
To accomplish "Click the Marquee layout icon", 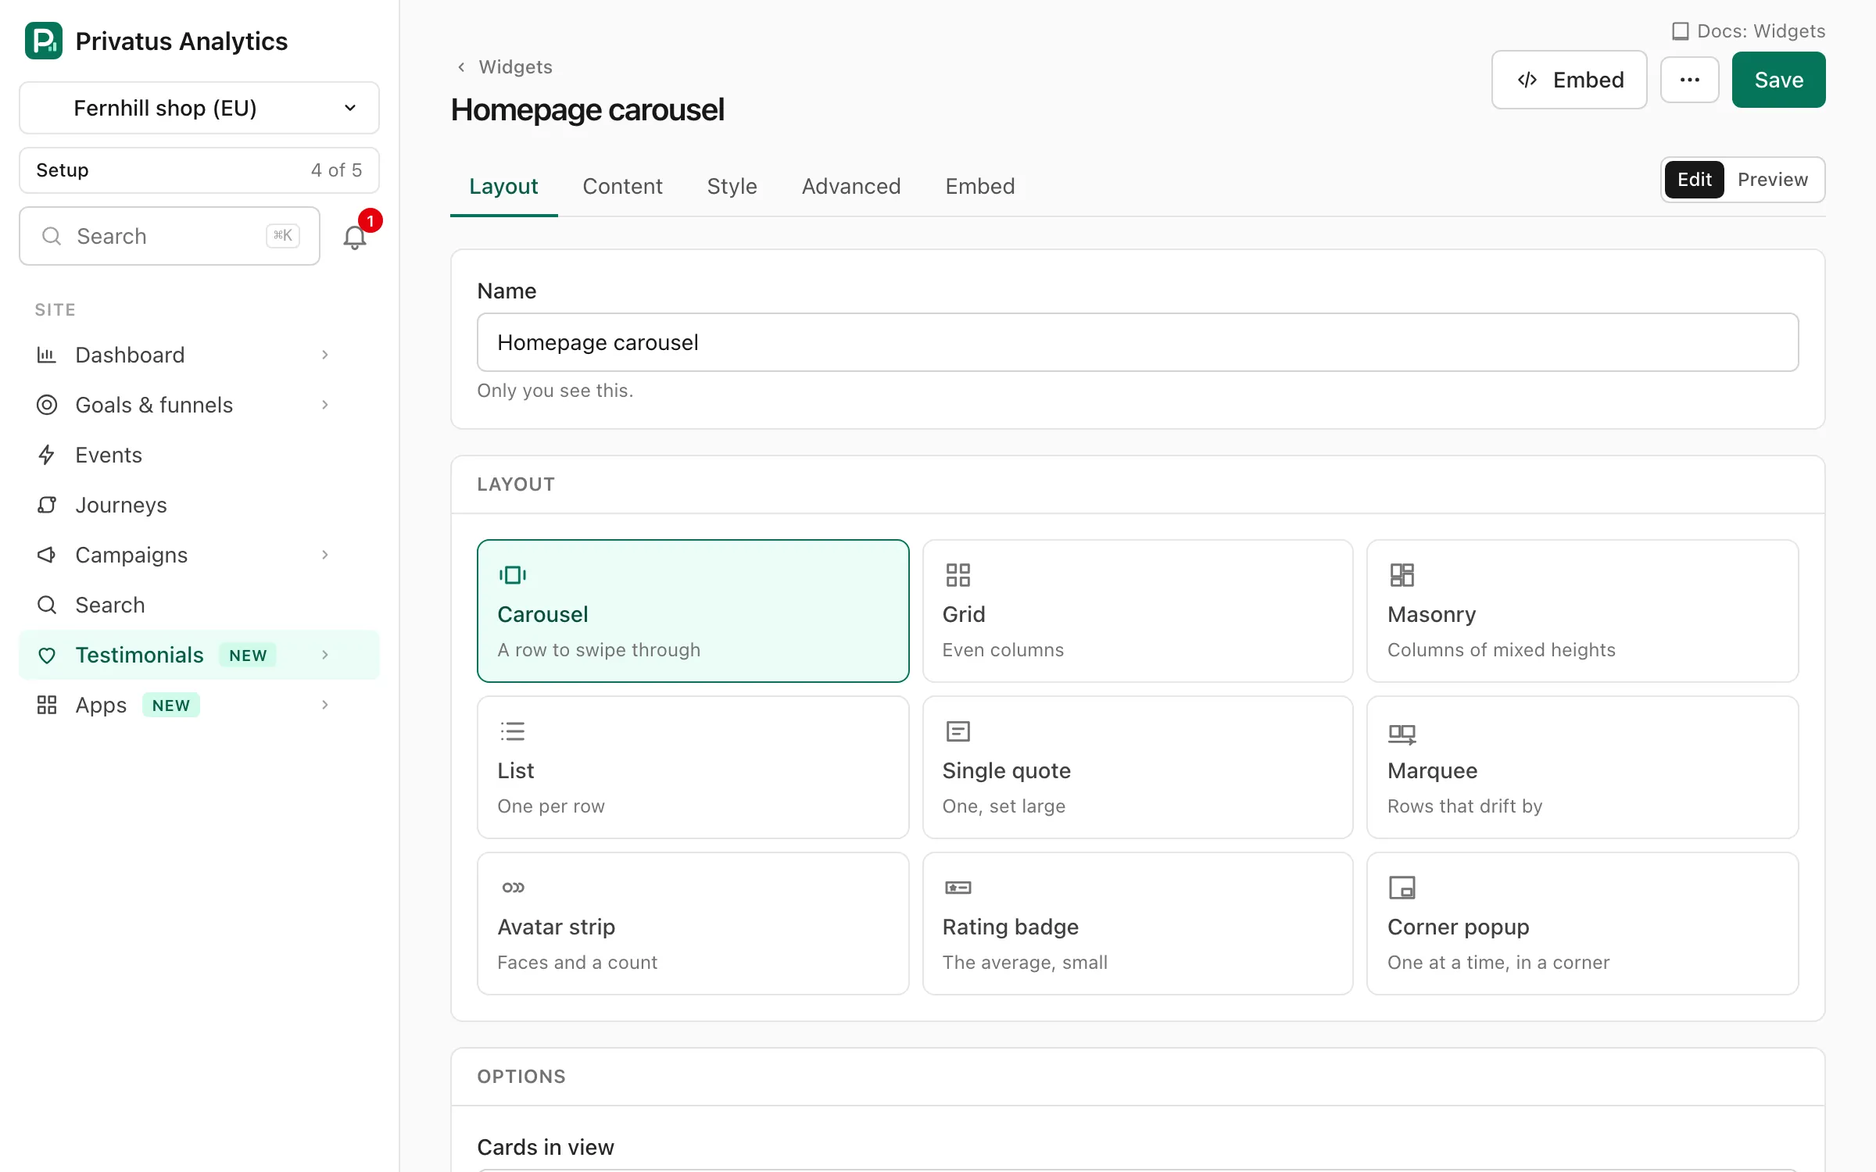I will click(x=1402, y=733).
